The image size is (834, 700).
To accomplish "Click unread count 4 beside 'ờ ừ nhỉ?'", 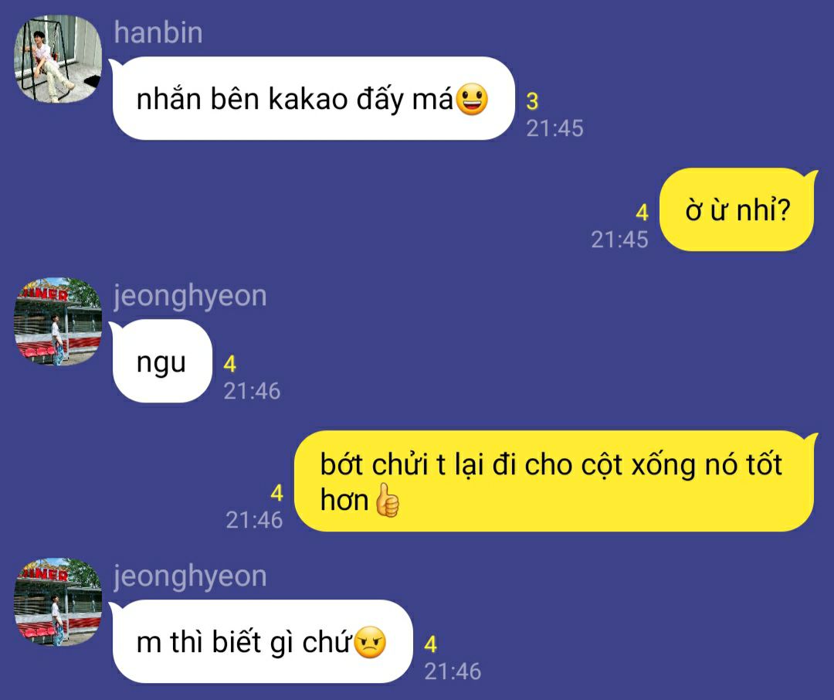I will click(x=642, y=212).
